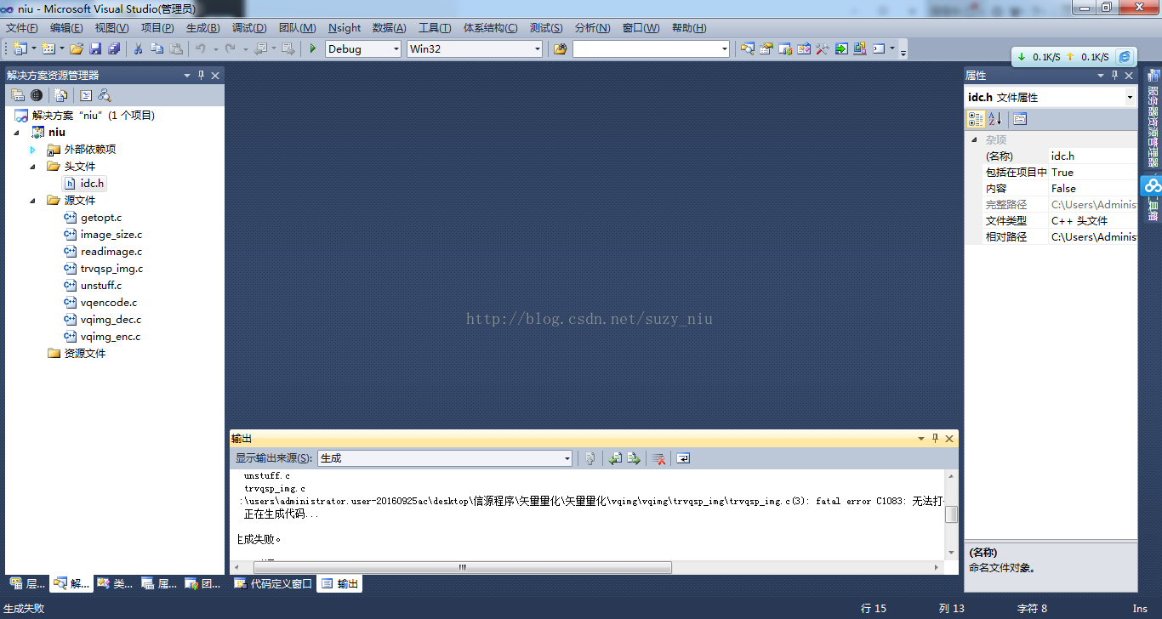Viewport: 1162px width, 619px height.
Task: Open Solution Explorer window options arrow
Action: click(187, 75)
